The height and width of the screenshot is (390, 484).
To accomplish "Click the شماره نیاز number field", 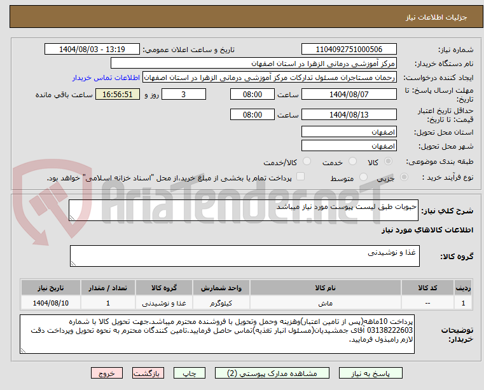I will point(349,49).
